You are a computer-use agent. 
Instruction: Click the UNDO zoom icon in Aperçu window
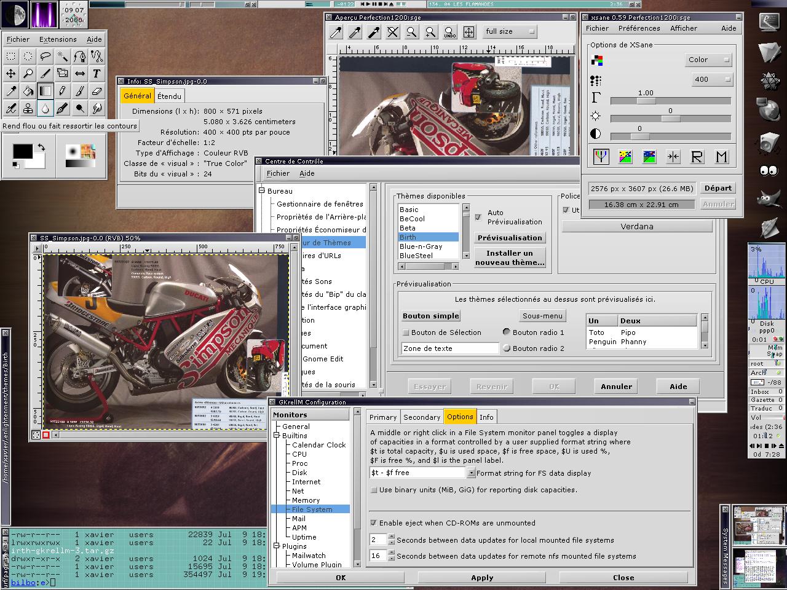pyautogui.click(x=449, y=32)
